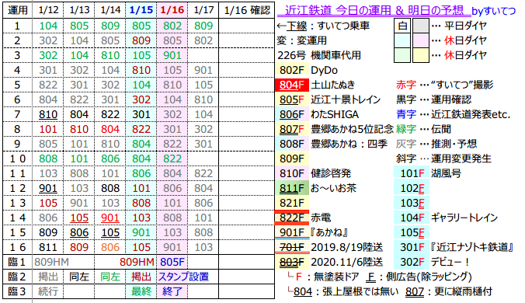The height and width of the screenshot is (303, 525).
Task: Select the underlined 806 in row 15
Action: [79, 232]
